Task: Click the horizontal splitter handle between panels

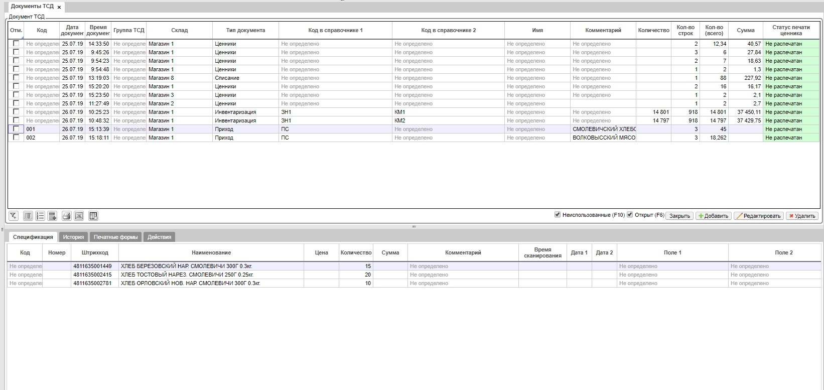Action: pos(414,227)
